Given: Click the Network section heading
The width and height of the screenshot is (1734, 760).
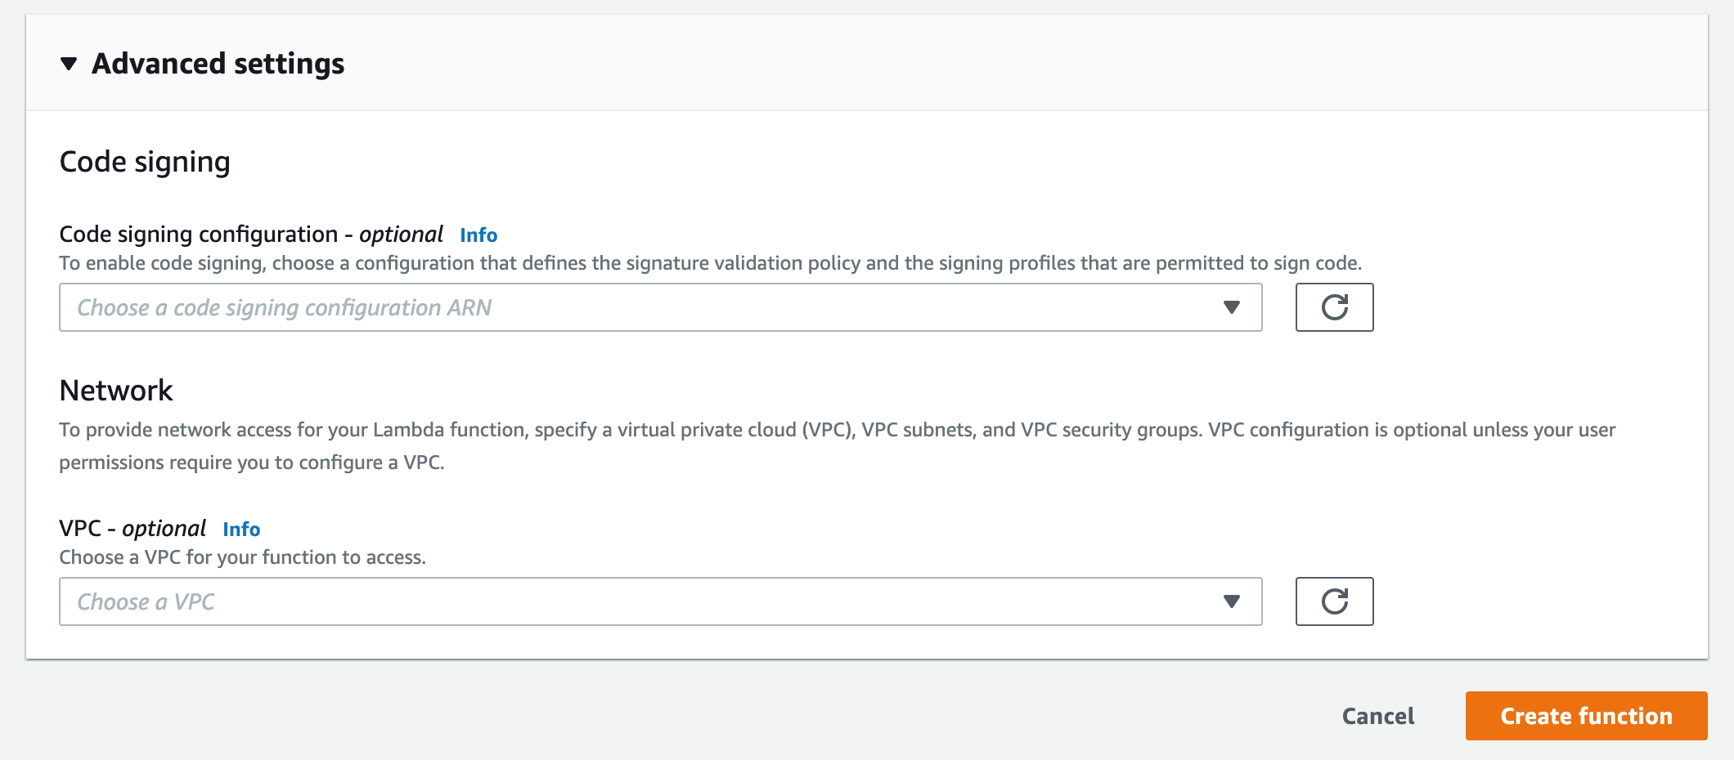Looking at the screenshot, I should click(x=116, y=391).
